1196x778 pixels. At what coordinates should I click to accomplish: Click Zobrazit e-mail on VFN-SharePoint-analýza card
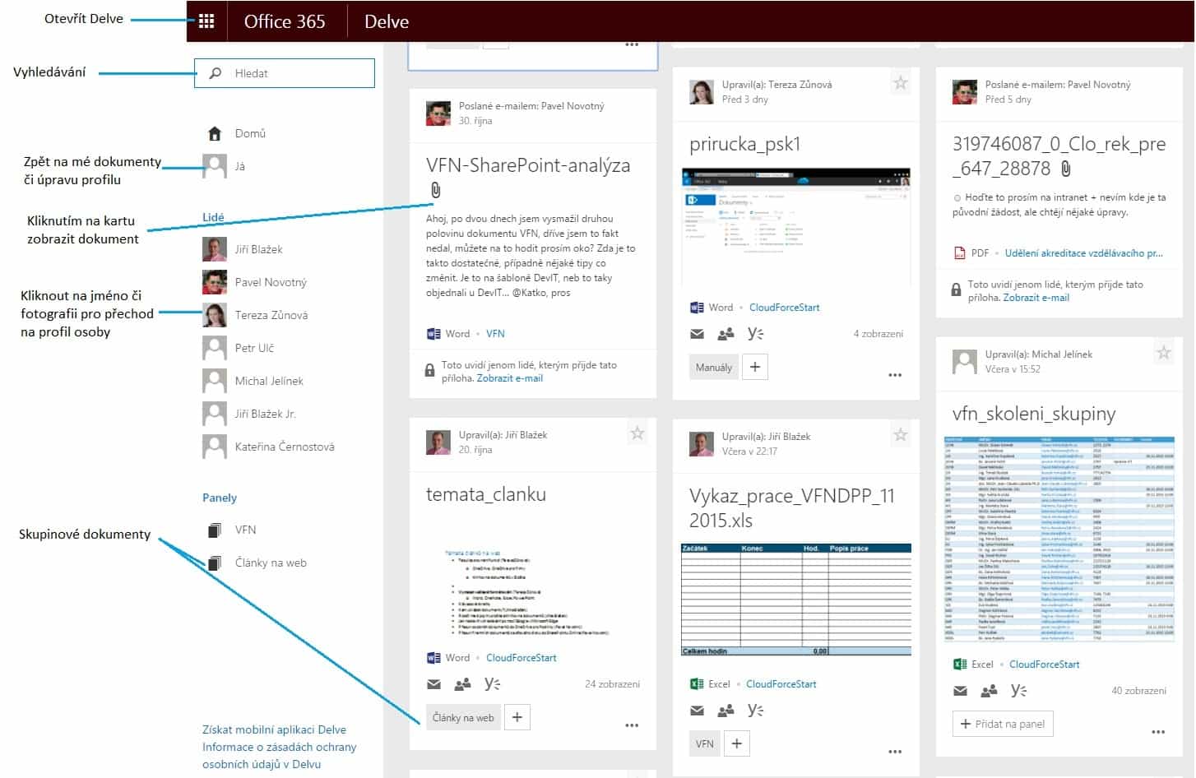(x=510, y=378)
